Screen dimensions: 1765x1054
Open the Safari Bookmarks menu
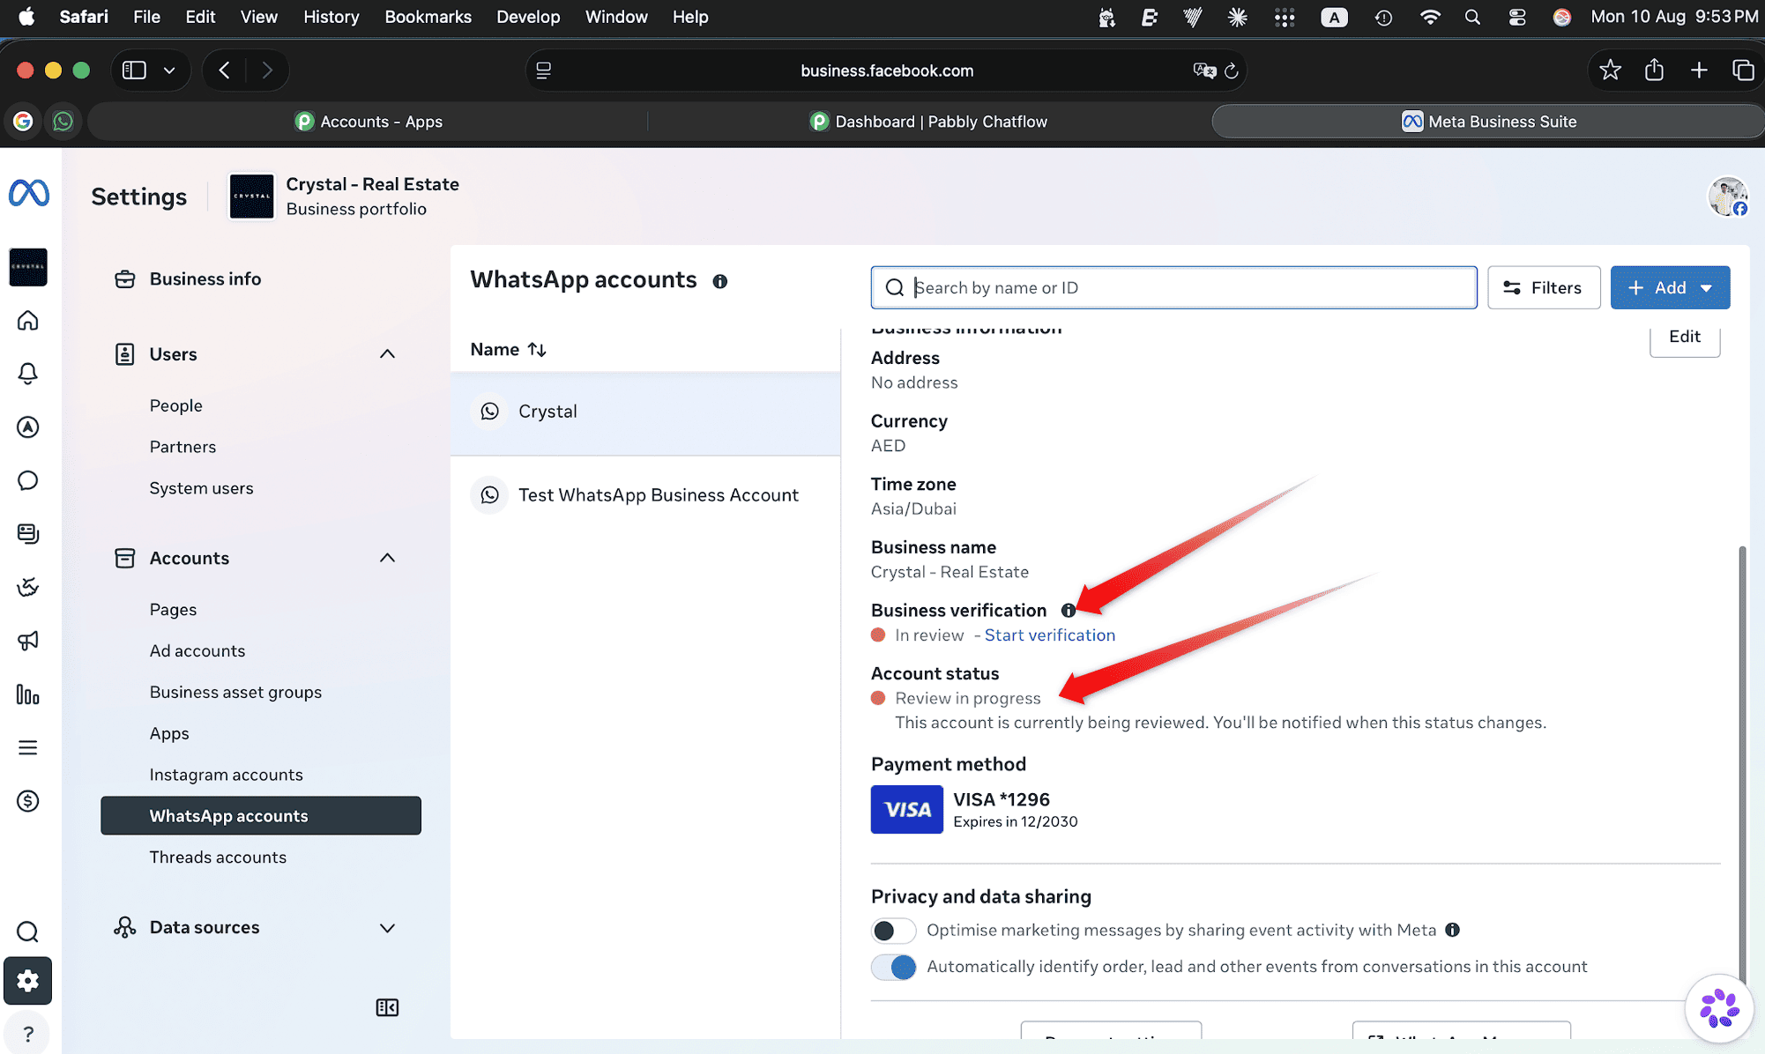click(428, 17)
